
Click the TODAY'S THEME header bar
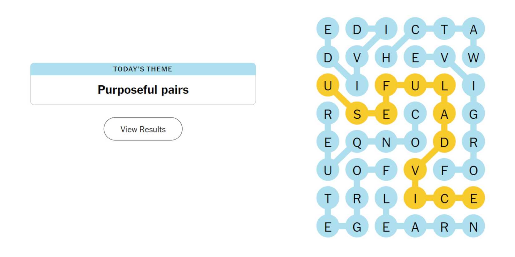pos(143,69)
